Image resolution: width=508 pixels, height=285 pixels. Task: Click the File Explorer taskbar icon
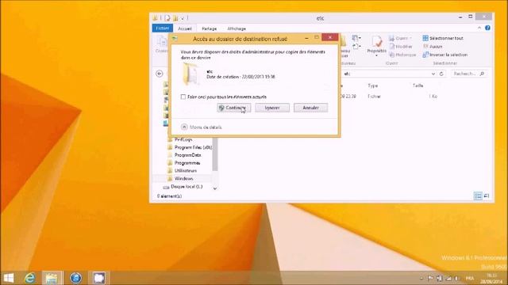pos(52,278)
